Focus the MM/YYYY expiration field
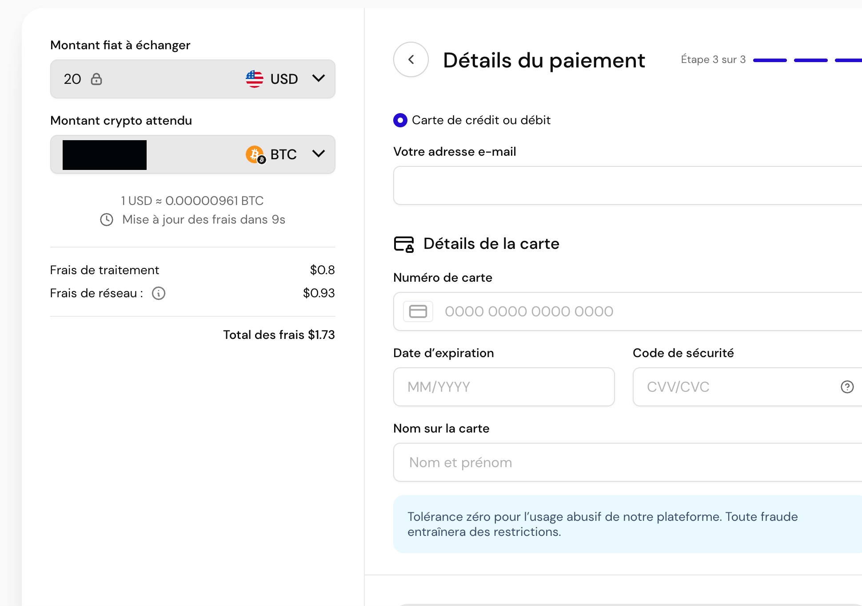 tap(504, 387)
